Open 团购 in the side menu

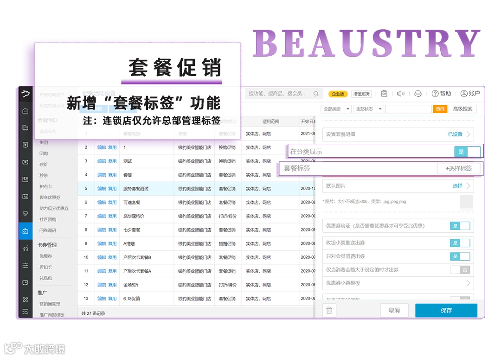point(44,153)
